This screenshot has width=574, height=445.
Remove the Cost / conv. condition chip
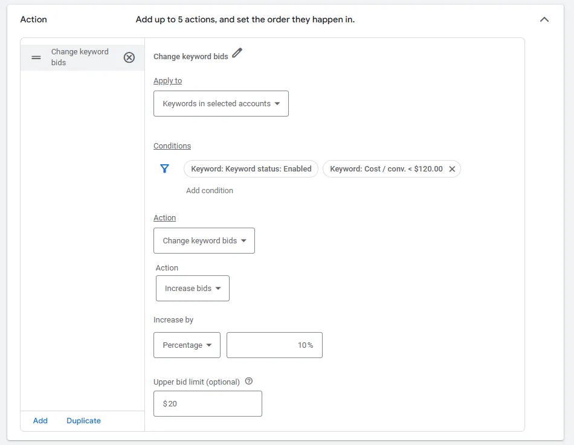click(452, 169)
